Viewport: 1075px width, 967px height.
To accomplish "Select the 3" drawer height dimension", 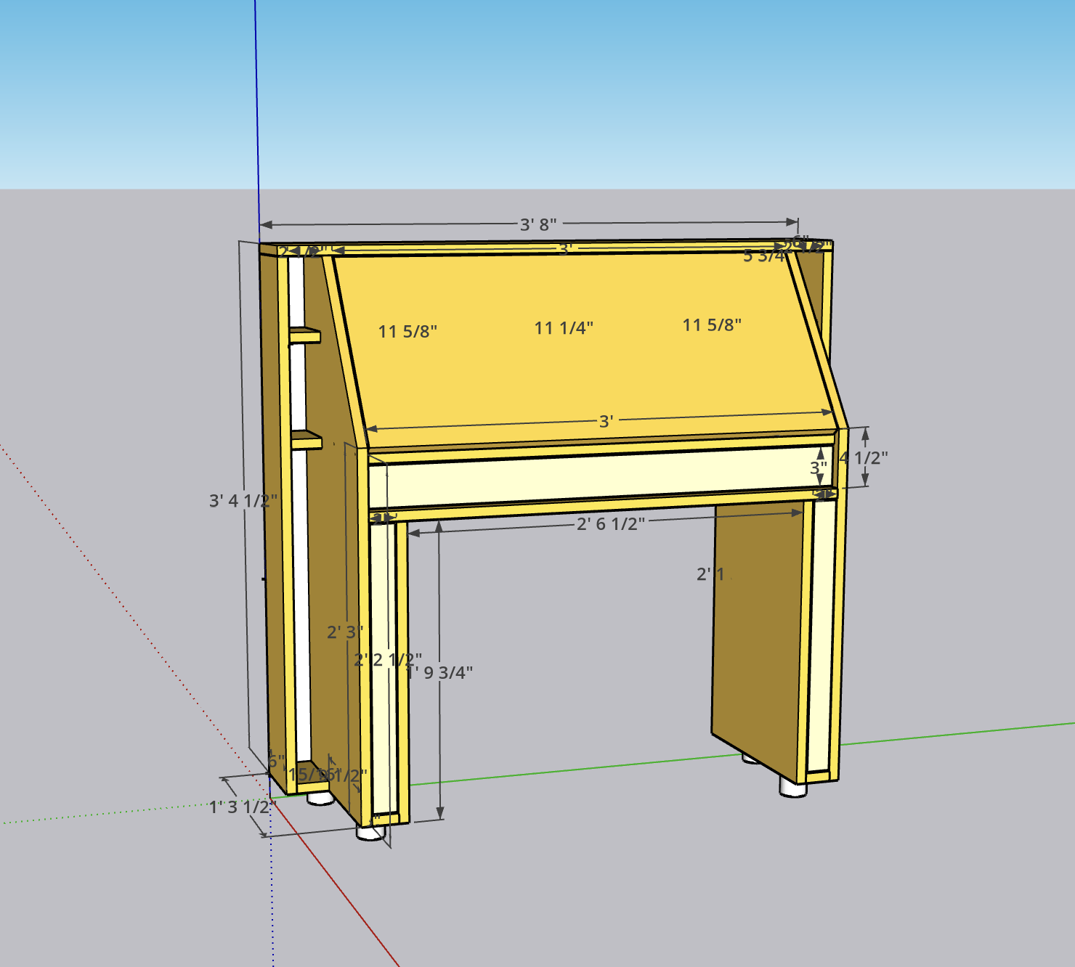I will [819, 468].
